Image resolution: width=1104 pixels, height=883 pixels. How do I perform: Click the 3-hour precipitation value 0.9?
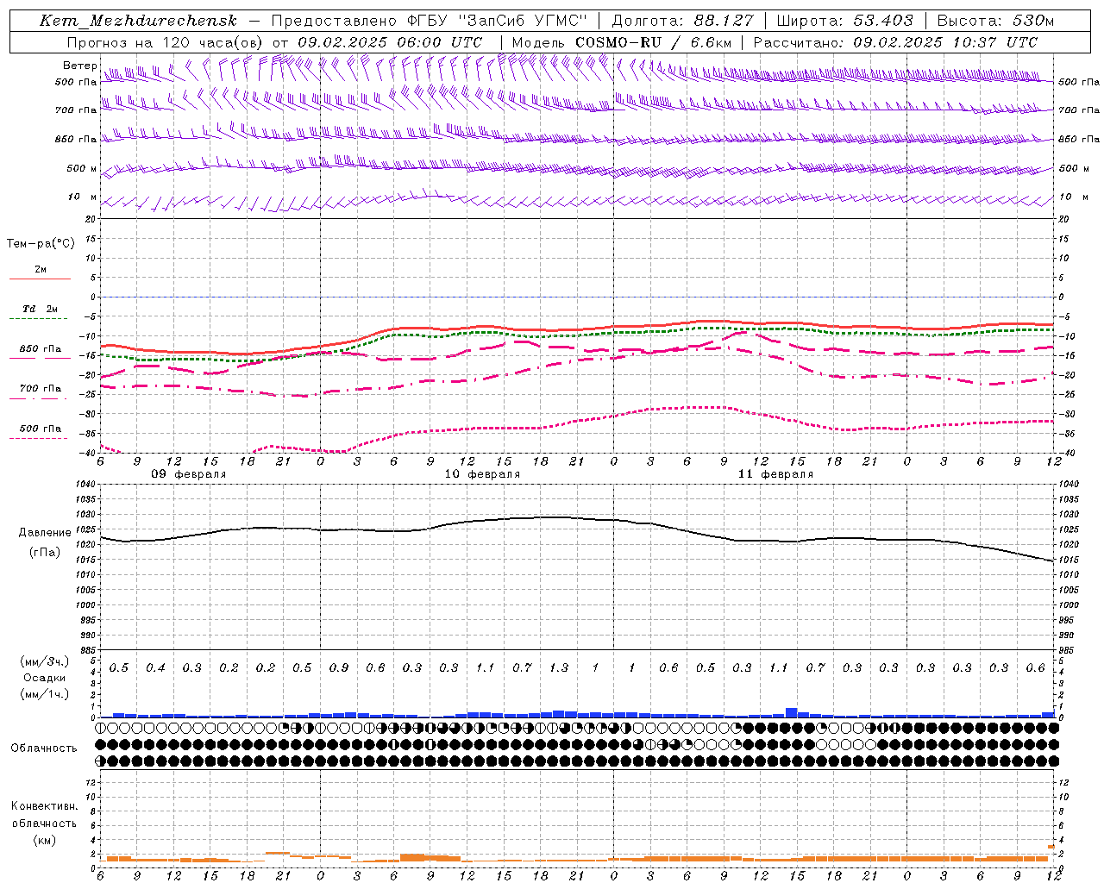tap(339, 668)
